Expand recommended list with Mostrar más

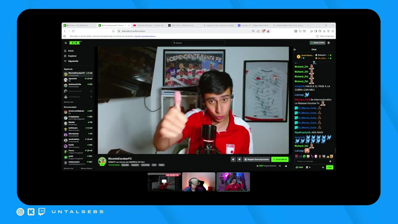pyautogui.click(x=68, y=168)
